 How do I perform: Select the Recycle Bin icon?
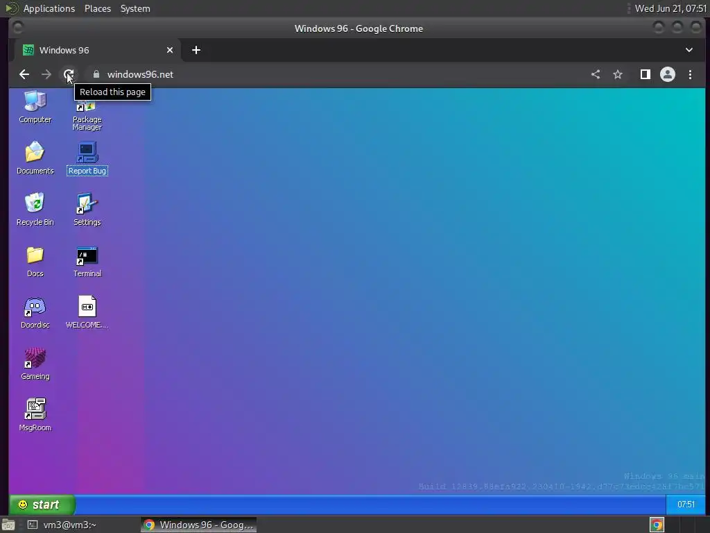(35, 209)
